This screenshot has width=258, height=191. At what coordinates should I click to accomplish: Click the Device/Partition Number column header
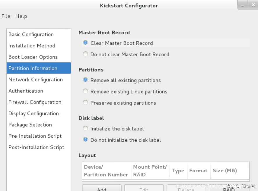pos(106,170)
